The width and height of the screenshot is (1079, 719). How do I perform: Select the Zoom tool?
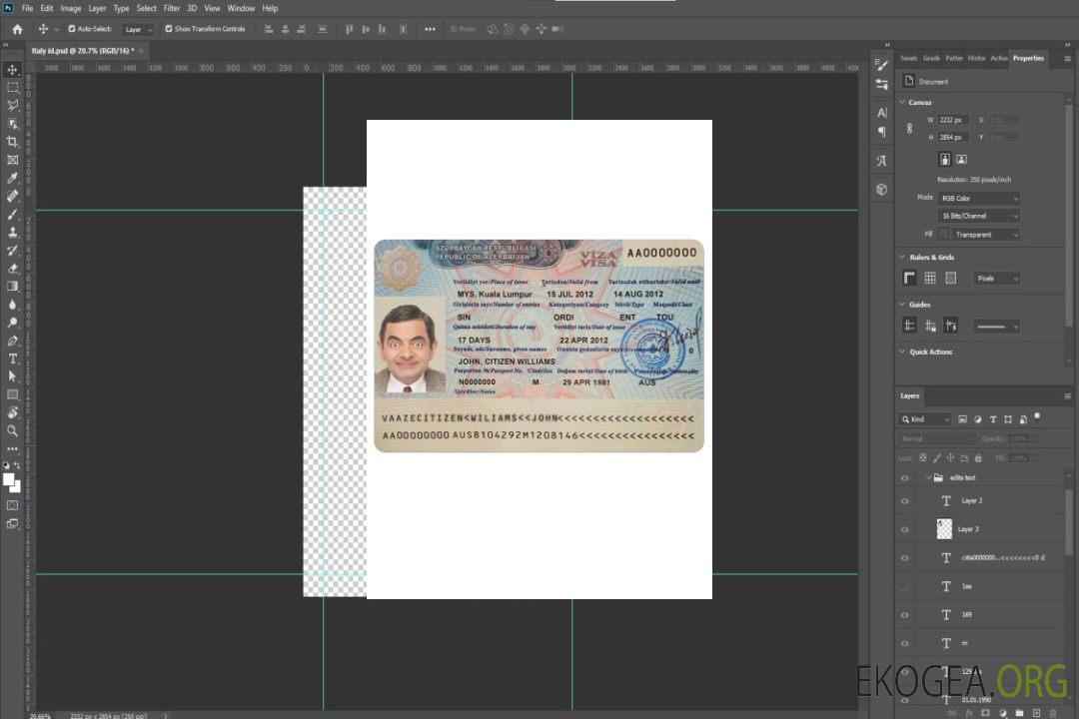(12, 430)
